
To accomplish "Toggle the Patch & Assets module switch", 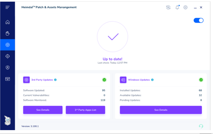I will (198, 21).
